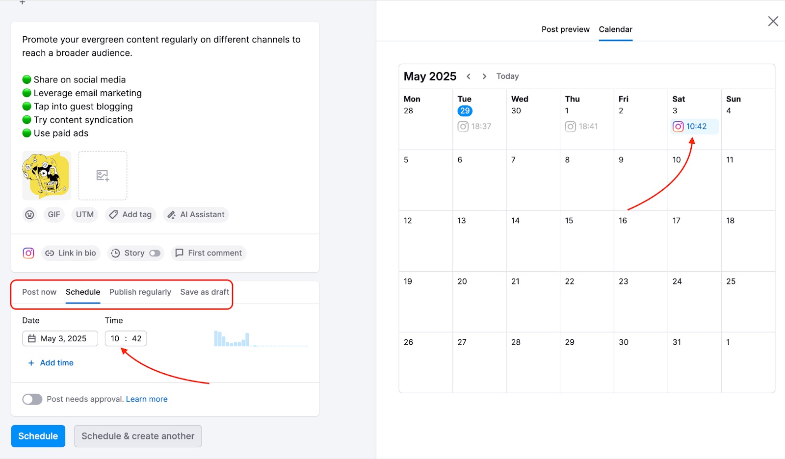Open the Learn more link
The image size is (785, 459).
coord(147,399)
